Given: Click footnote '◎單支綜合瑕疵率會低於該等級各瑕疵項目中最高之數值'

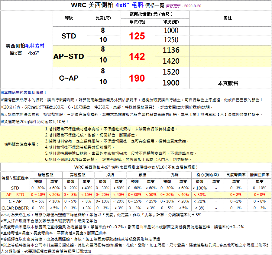Looking at the screenshot, I should click(49, 221).
